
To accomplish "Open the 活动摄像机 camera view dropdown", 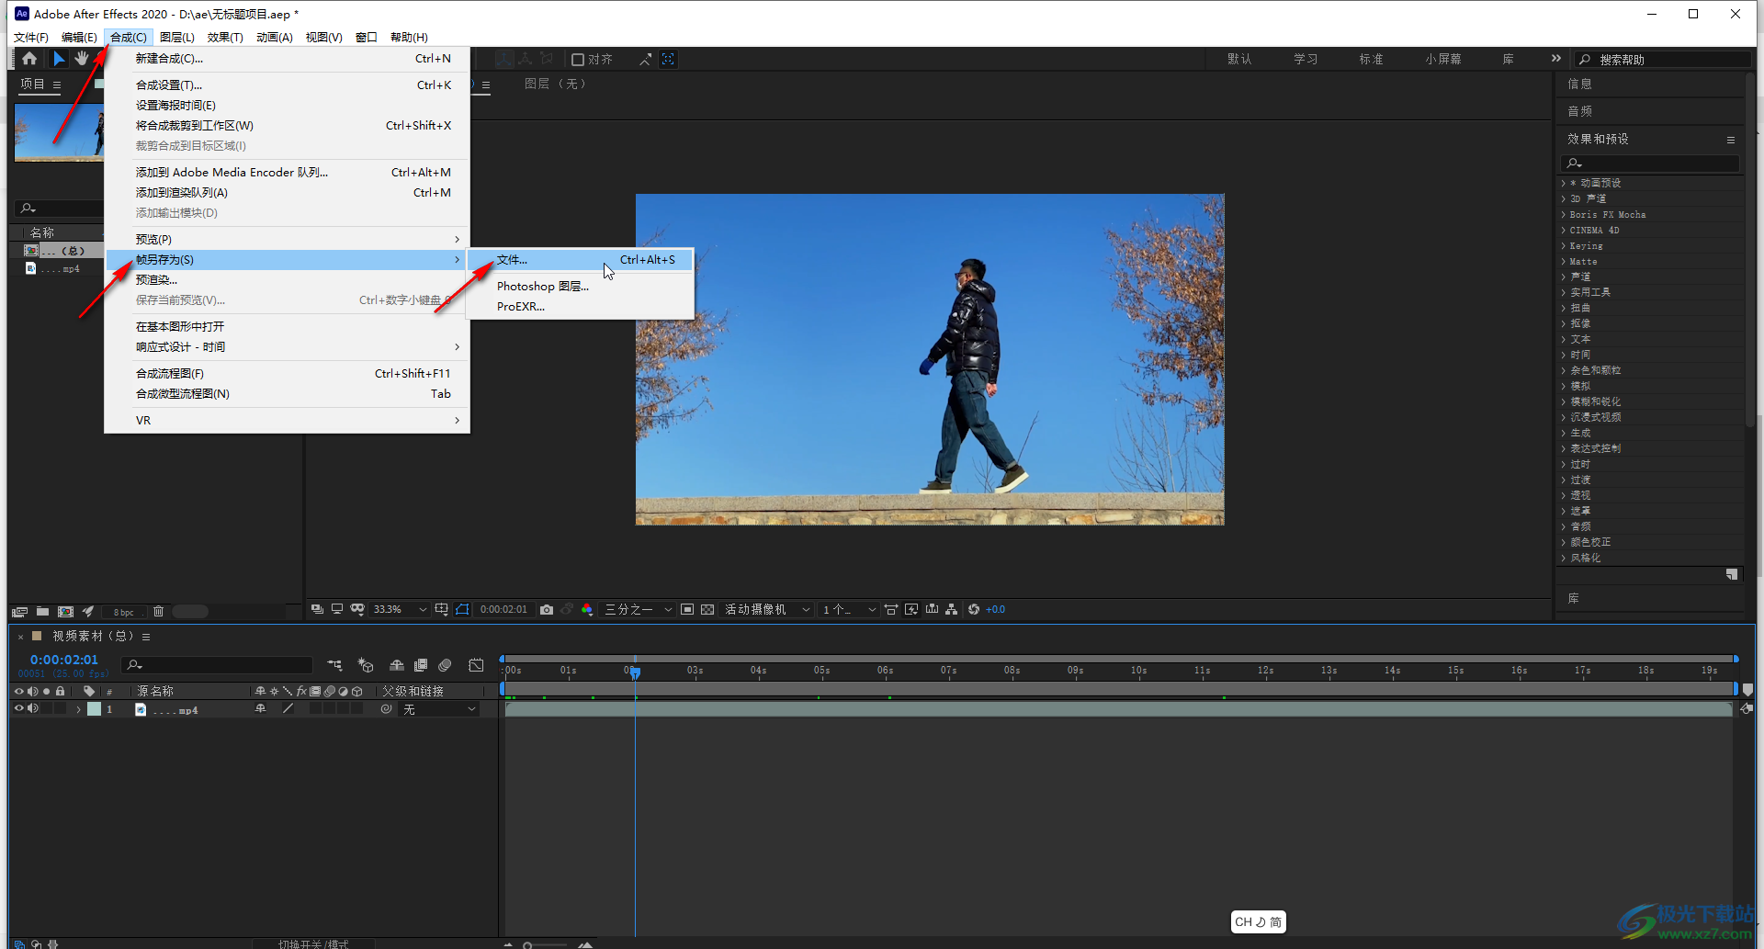I will tap(767, 609).
